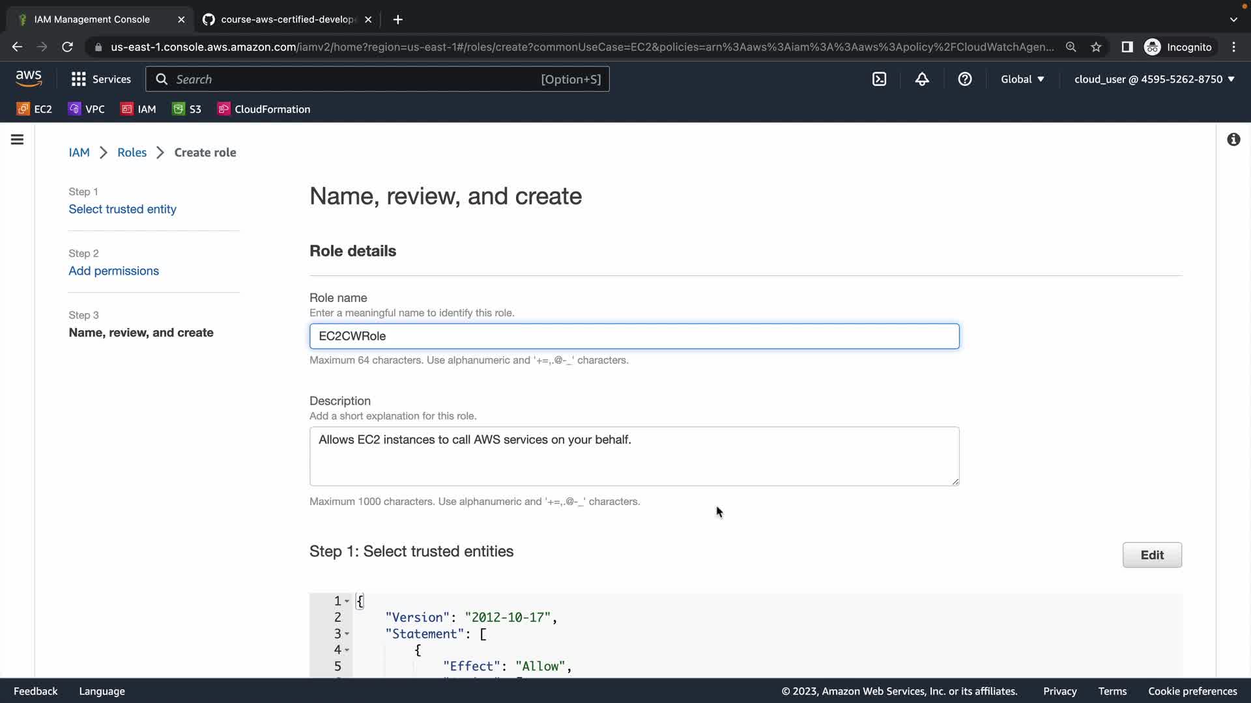This screenshot has height=703, width=1251.
Task: Open the info panel icon at right
Action: click(1233, 139)
